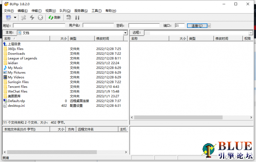Select the My Music note icon
The width and height of the screenshot is (256, 162).
tap(5, 68)
